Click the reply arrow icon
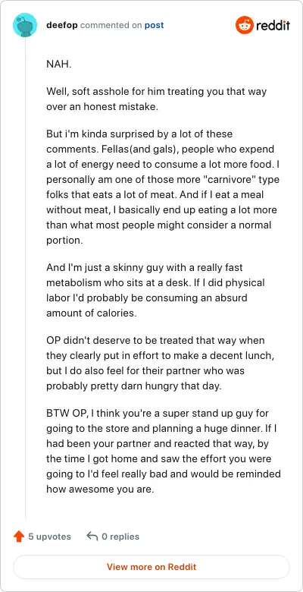The image size is (303, 592). [92, 536]
